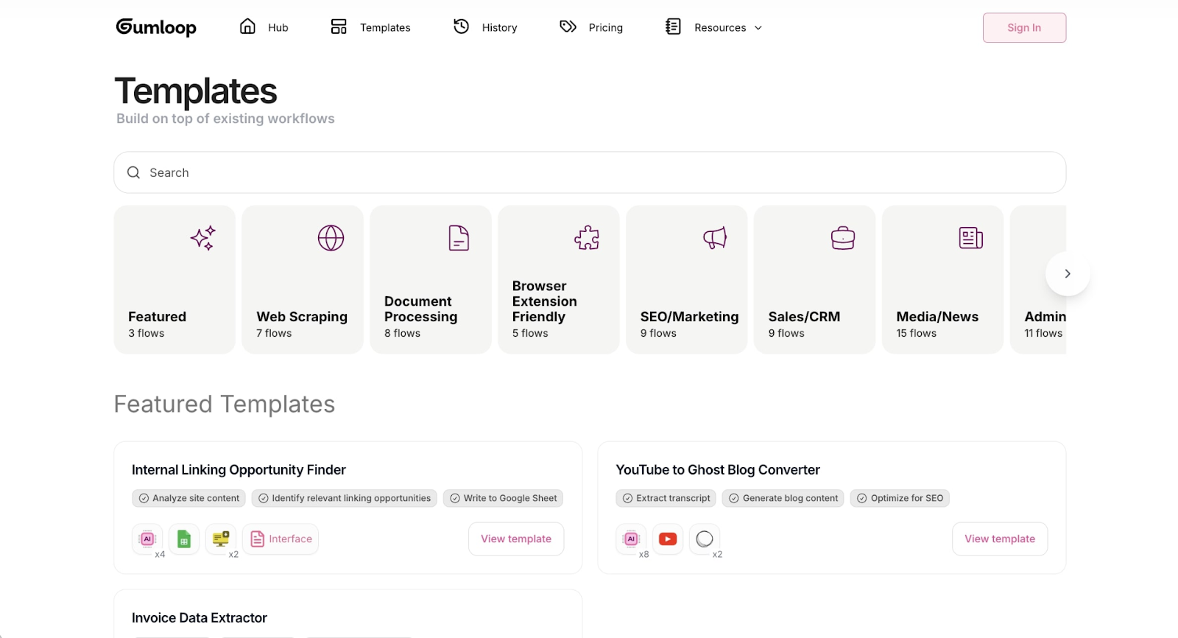
Task: Click the Optimize for SEO tag
Action: (x=900, y=498)
